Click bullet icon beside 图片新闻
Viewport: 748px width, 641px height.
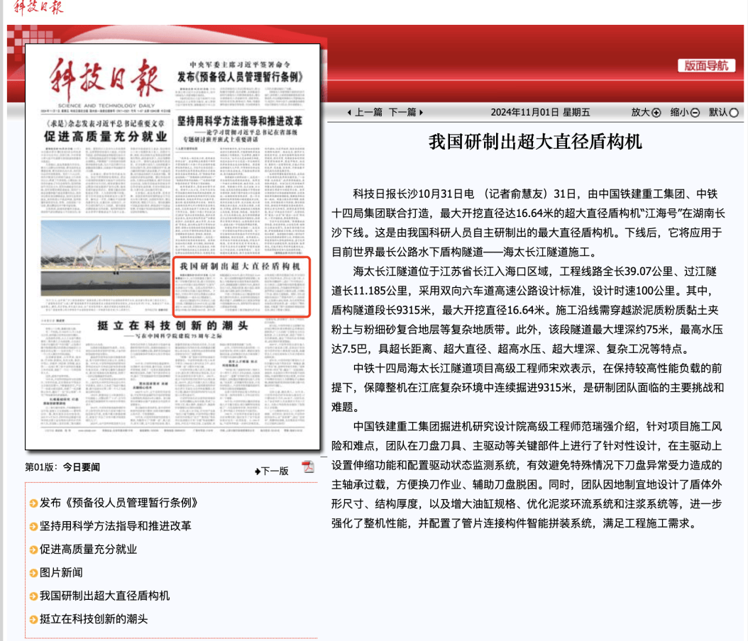pyautogui.click(x=33, y=573)
